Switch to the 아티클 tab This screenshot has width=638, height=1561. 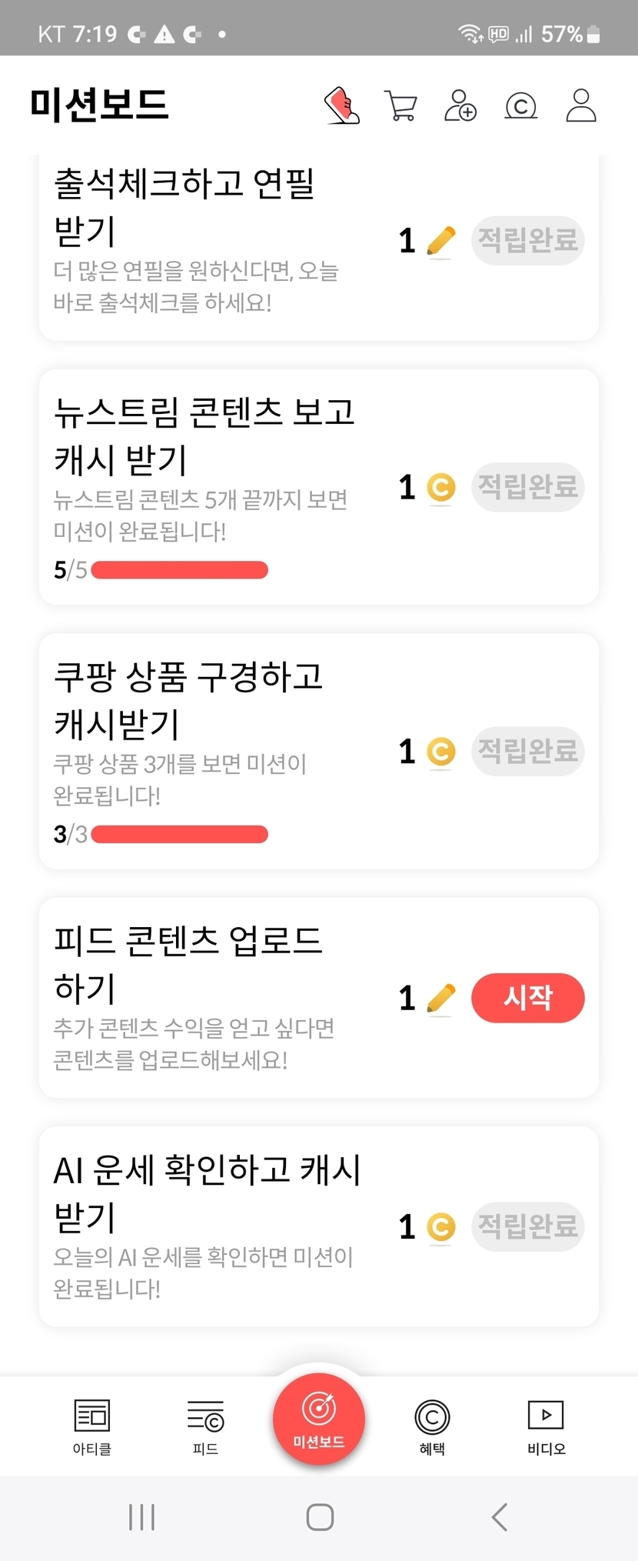pos(92,1426)
